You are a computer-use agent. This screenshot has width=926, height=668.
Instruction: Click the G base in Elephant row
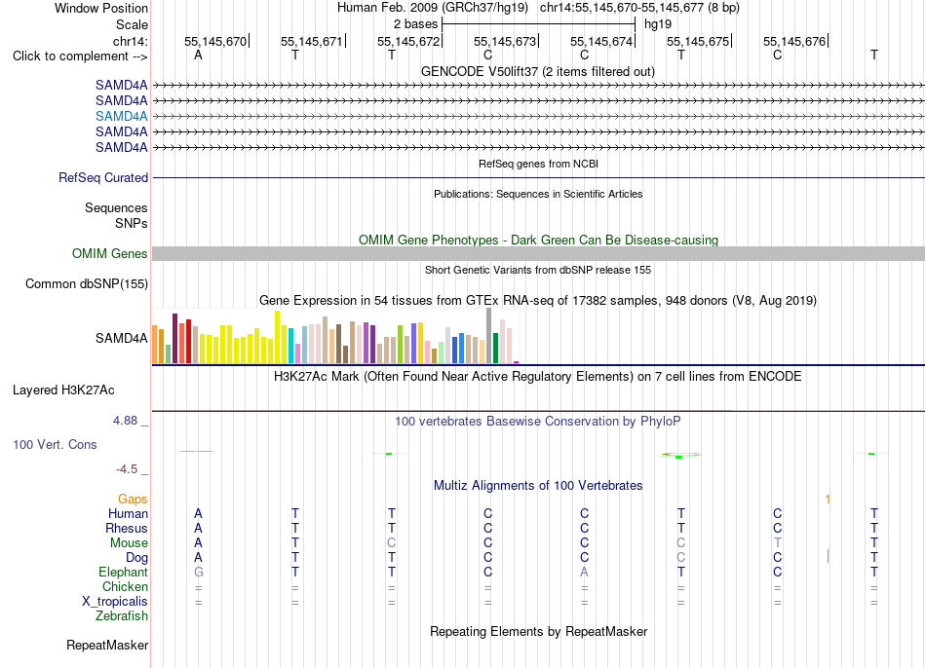tap(199, 573)
